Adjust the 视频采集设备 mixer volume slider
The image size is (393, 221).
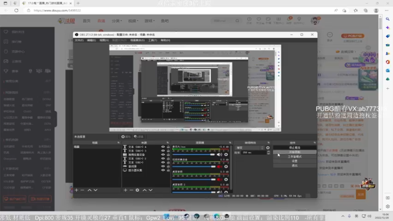point(194,166)
